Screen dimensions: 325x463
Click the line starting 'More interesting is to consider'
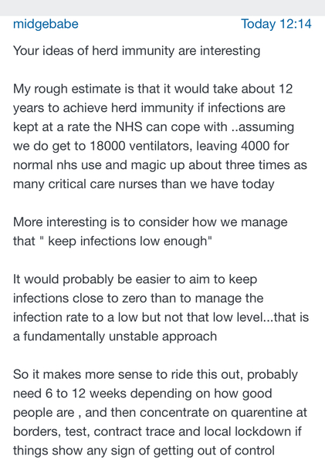pyautogui.click(x=150, y=222)
